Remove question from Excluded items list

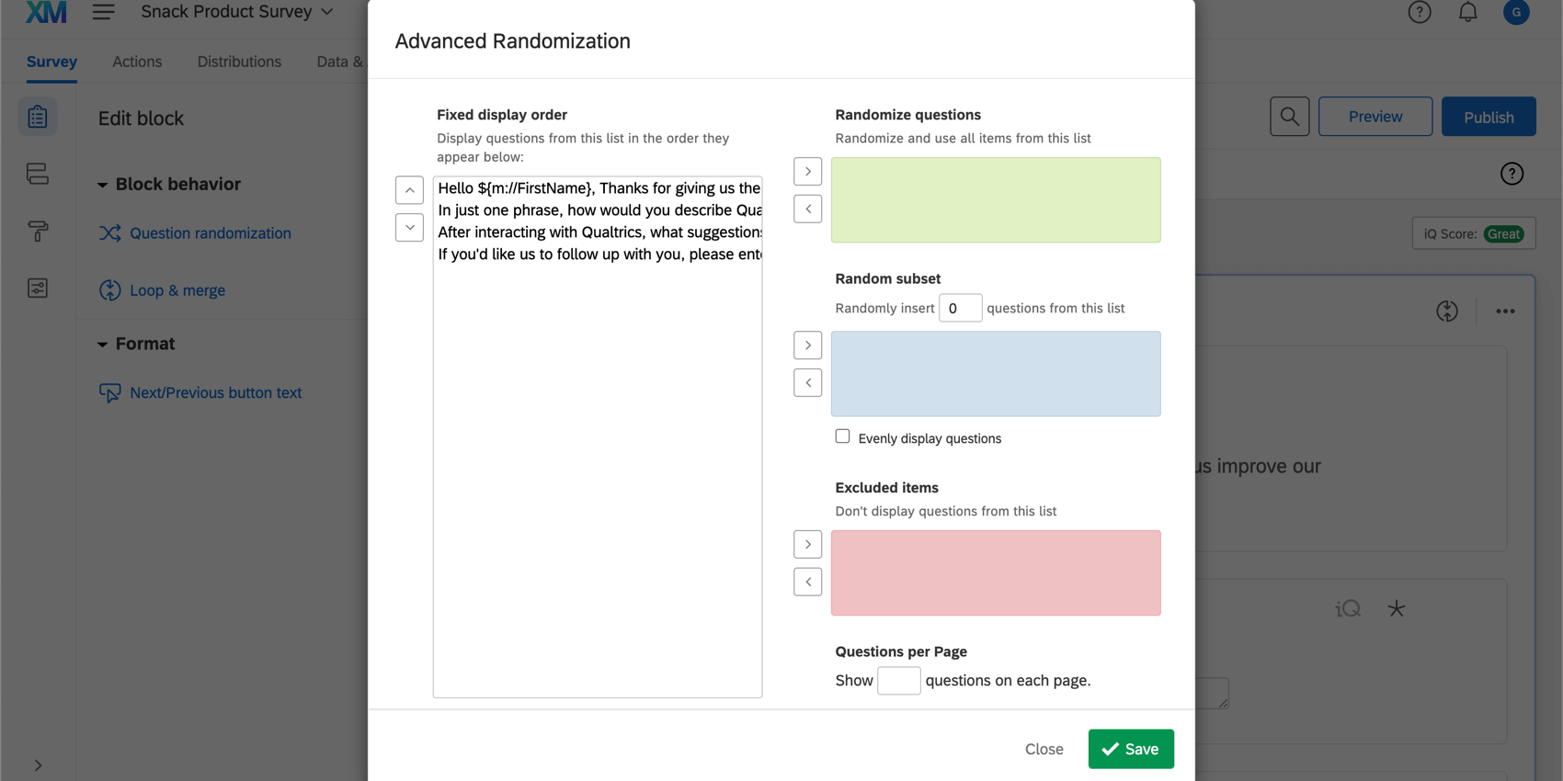click(807, 582)
